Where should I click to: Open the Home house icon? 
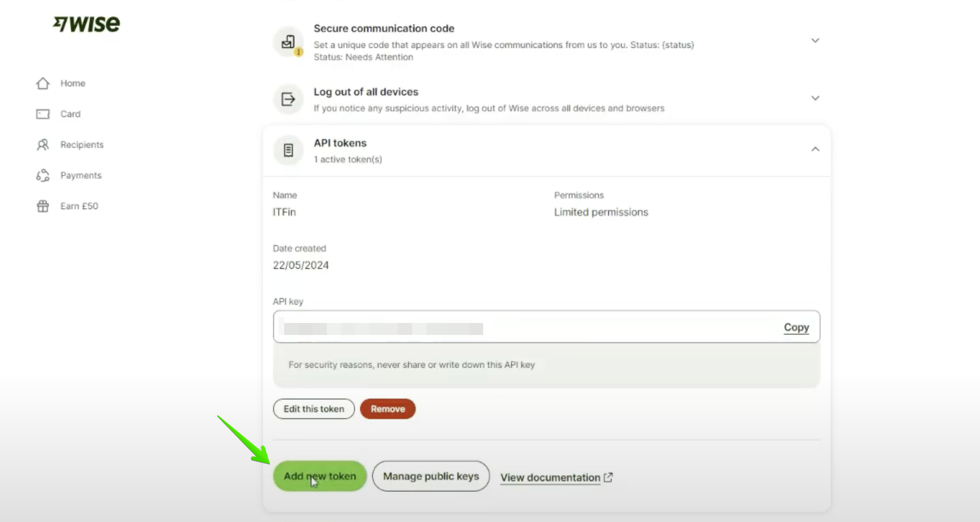[x=43, y=84]
